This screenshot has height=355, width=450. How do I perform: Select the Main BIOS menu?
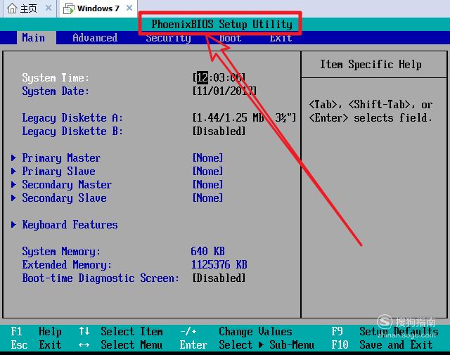pyautogui.click(x=34, y=38)
